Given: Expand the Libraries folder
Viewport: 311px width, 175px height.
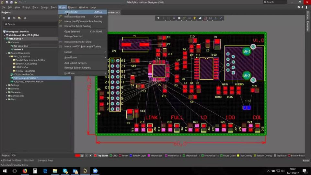Looking at the screenshot, I should pos(7,89).
